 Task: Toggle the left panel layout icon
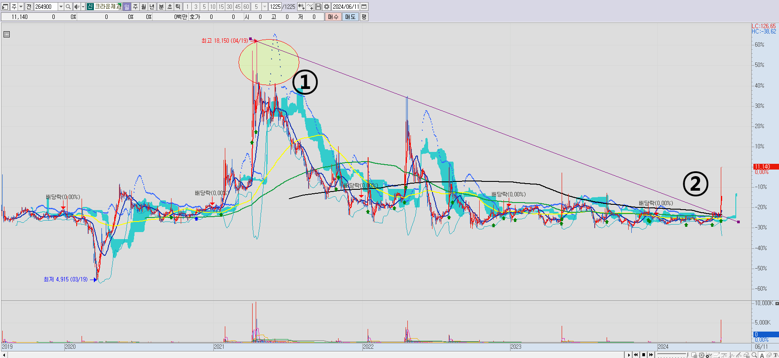coord(5,7)
